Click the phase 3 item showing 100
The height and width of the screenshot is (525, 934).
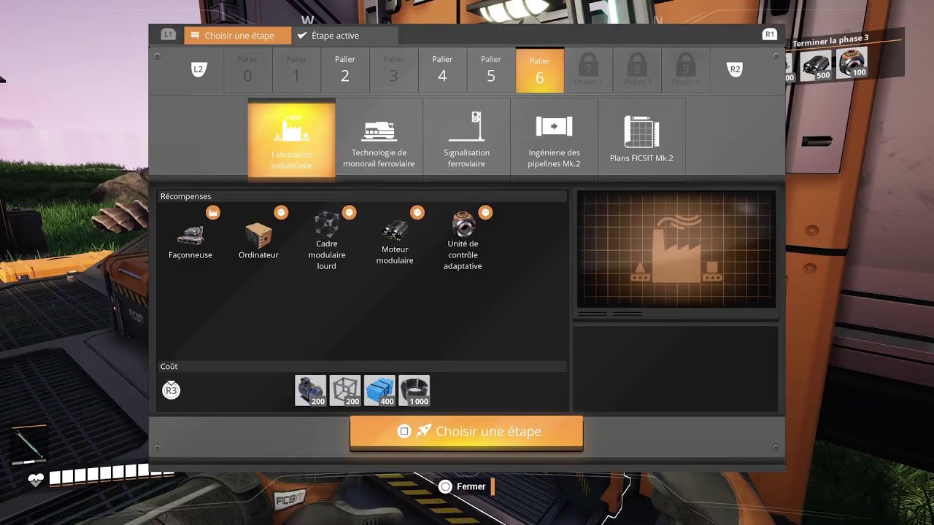tap(852, 63)
